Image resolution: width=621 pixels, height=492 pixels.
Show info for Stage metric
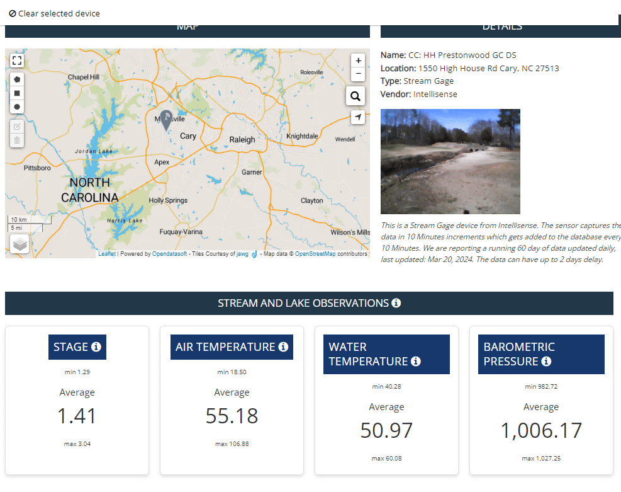(x=96, y=347)
